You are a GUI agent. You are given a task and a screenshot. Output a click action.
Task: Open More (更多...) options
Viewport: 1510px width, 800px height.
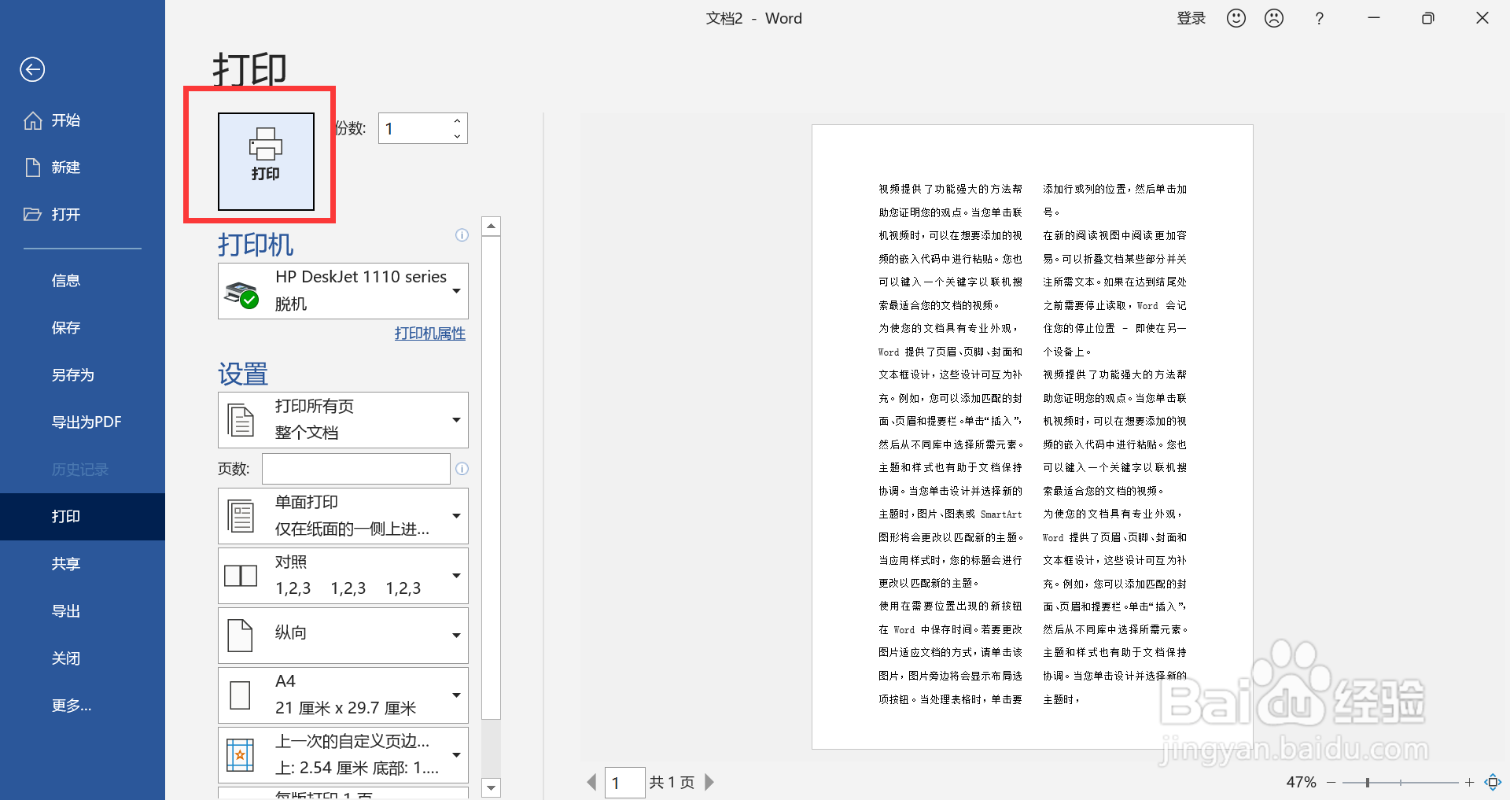[72, 706]
